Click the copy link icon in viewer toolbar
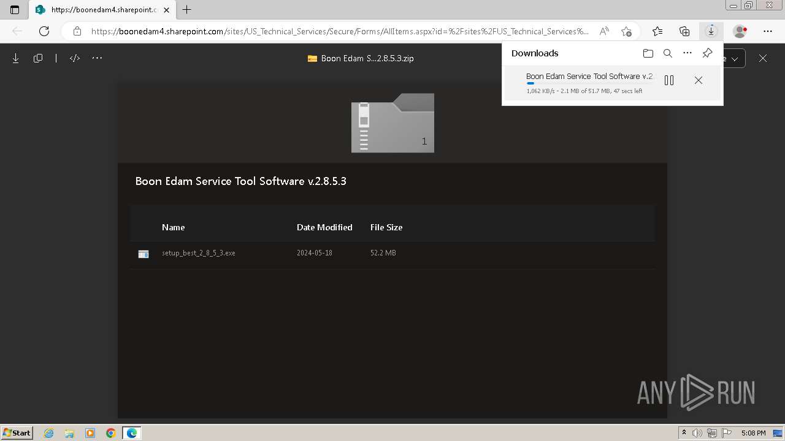 38,58
